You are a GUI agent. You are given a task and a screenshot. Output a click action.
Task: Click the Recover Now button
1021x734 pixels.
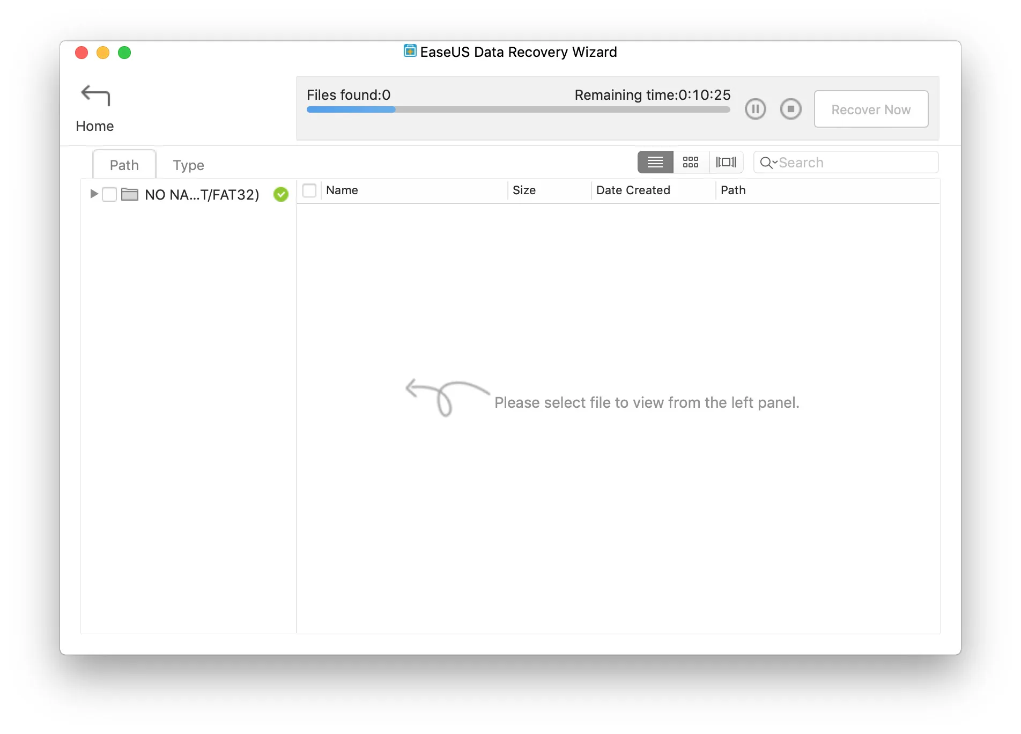[x=871, y=109]
